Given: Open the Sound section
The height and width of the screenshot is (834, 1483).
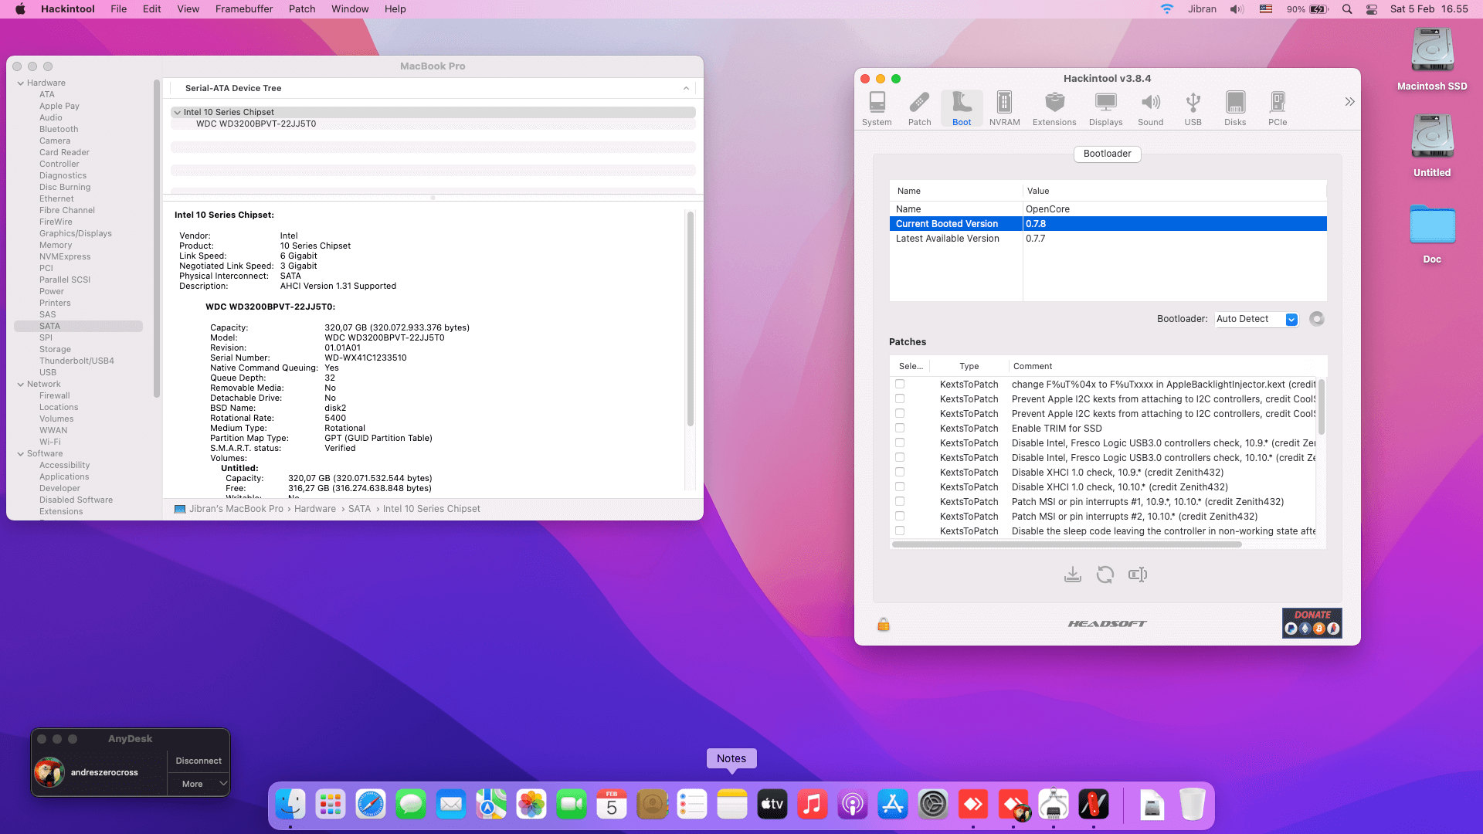Looking at the screenshot, I should pyautogui.click(x=1150, y=109).
